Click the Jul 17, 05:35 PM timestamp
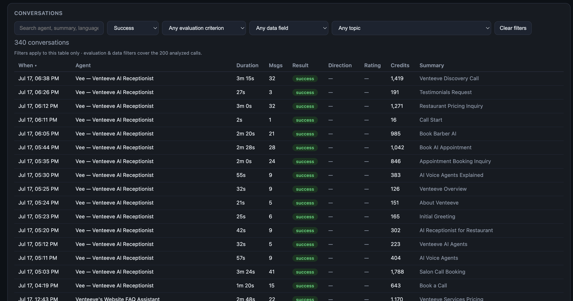This screenshot has width=573, height=301. tap(39, 162)
